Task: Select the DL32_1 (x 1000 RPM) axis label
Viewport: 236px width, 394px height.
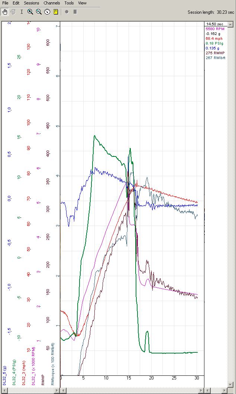Action: (x=33, y=366)
